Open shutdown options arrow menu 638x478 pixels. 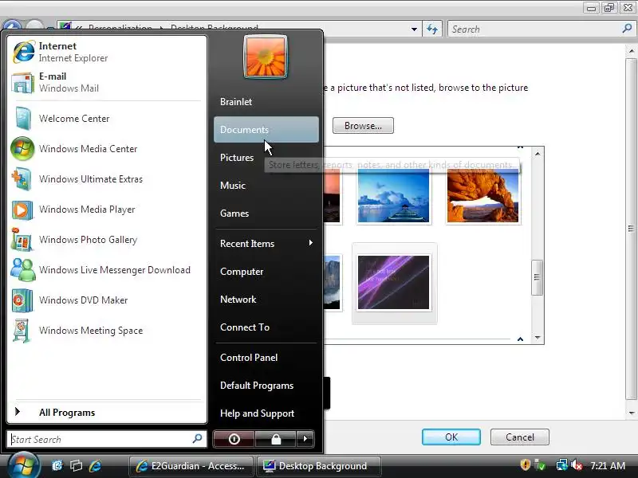[x=305, y=439]
